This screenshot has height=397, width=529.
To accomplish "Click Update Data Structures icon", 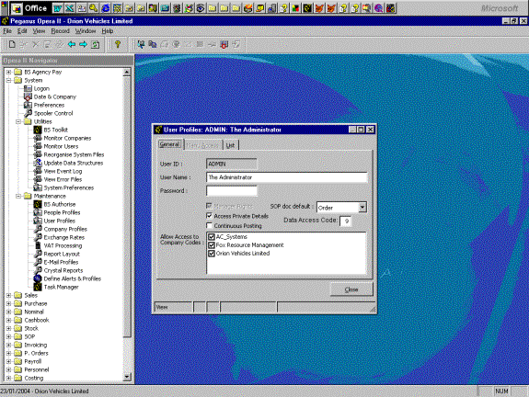I will (38, 163).
